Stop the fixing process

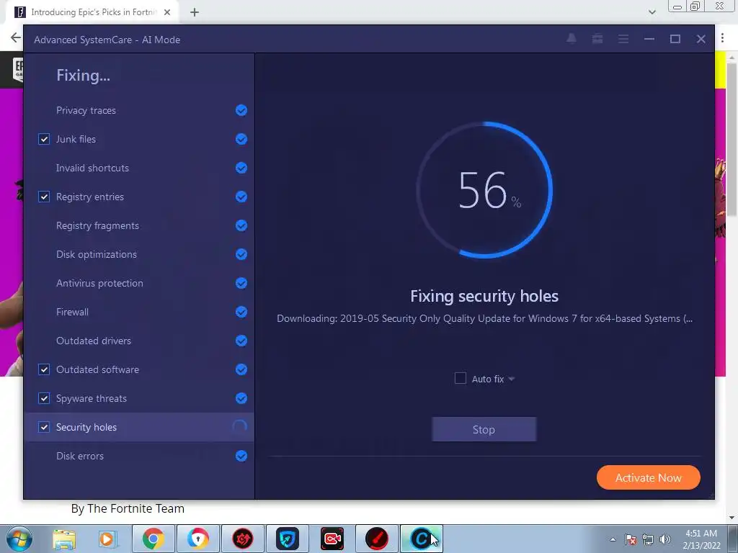[x=484, y=429]
